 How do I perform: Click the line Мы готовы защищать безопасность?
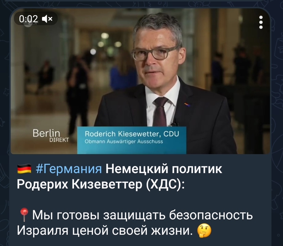142,215
